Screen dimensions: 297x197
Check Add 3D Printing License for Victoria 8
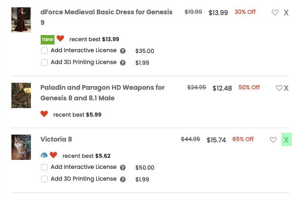point(44,179)
